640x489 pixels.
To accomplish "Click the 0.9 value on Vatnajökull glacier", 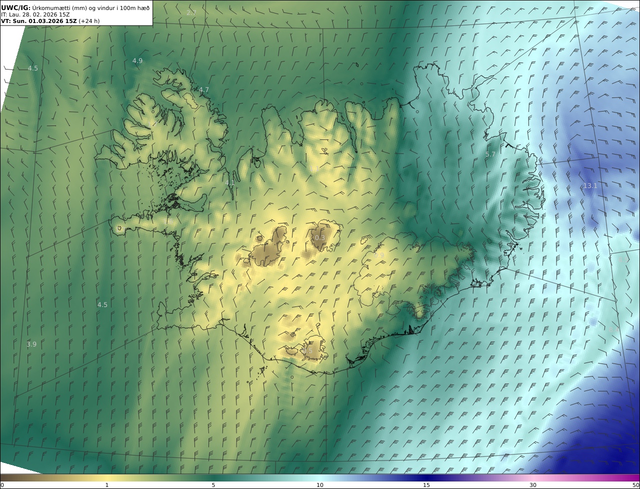I will (379, 255).
